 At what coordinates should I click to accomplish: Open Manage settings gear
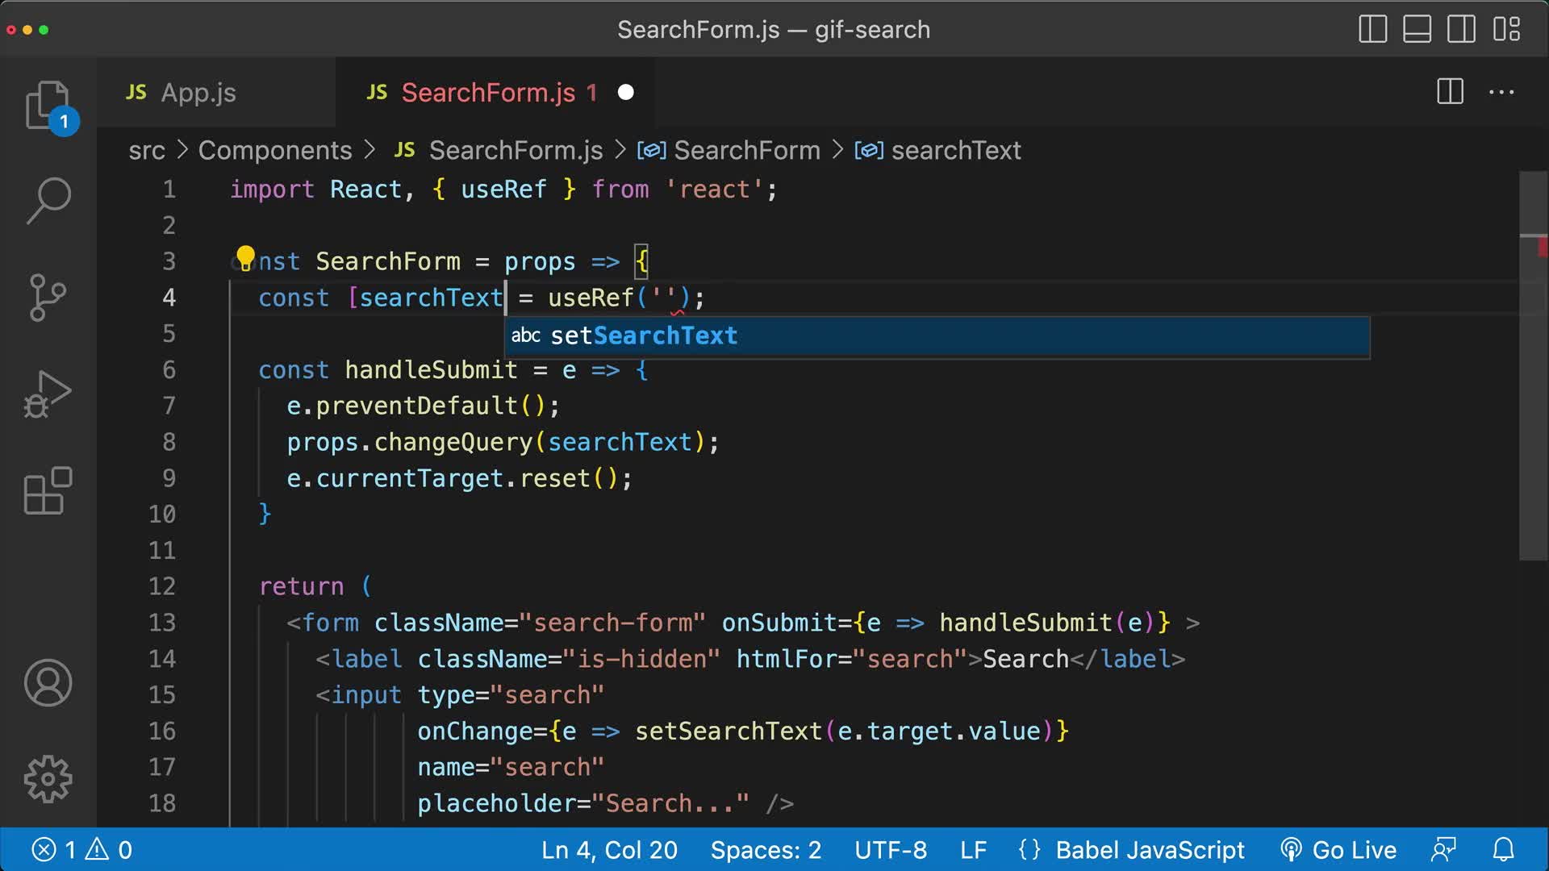(48, 779)
